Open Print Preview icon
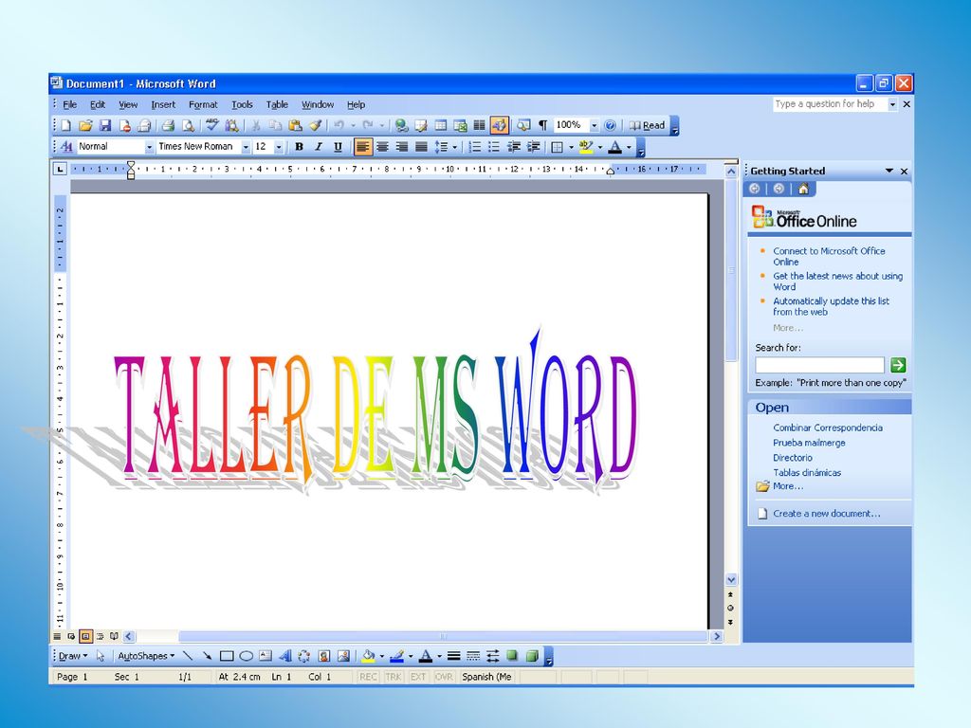 [188, 126]
